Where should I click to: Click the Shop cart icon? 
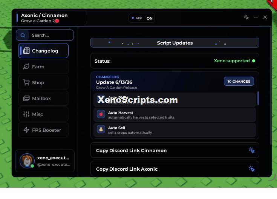(26, 82)
